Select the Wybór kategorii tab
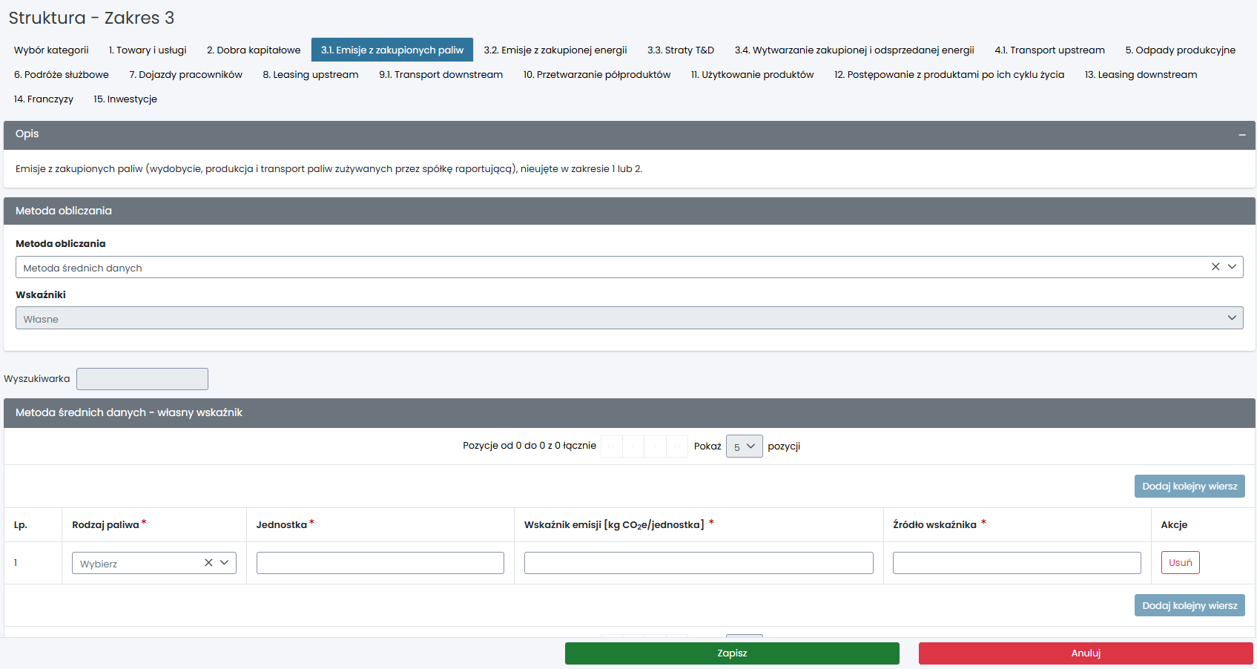The height and width of the screenshot is (669, 1257). coord(51,50)
